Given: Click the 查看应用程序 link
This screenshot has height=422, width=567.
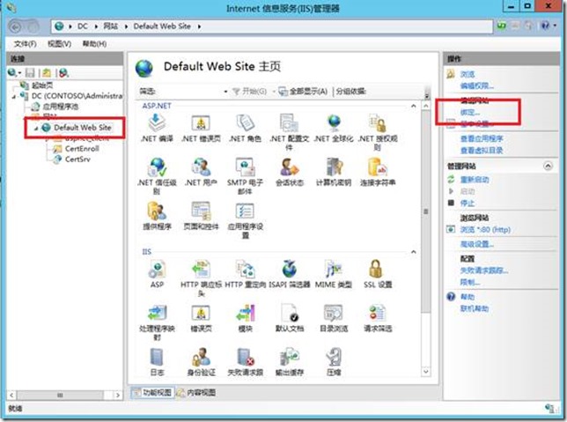Looking at the screenshot, I should pyautogui.click(x=482, y=138).
